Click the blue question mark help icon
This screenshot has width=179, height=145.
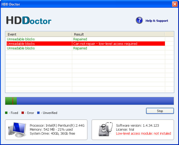(x=139, y=20)
